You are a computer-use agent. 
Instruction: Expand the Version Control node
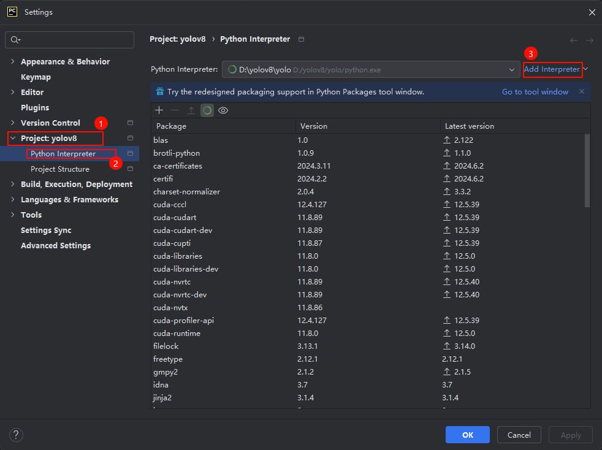(13, 123)
